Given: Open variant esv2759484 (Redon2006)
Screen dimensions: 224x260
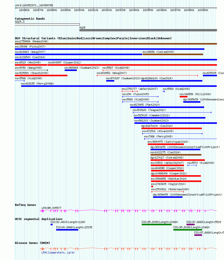Looking at the screenshot, I should pos(32,41).
